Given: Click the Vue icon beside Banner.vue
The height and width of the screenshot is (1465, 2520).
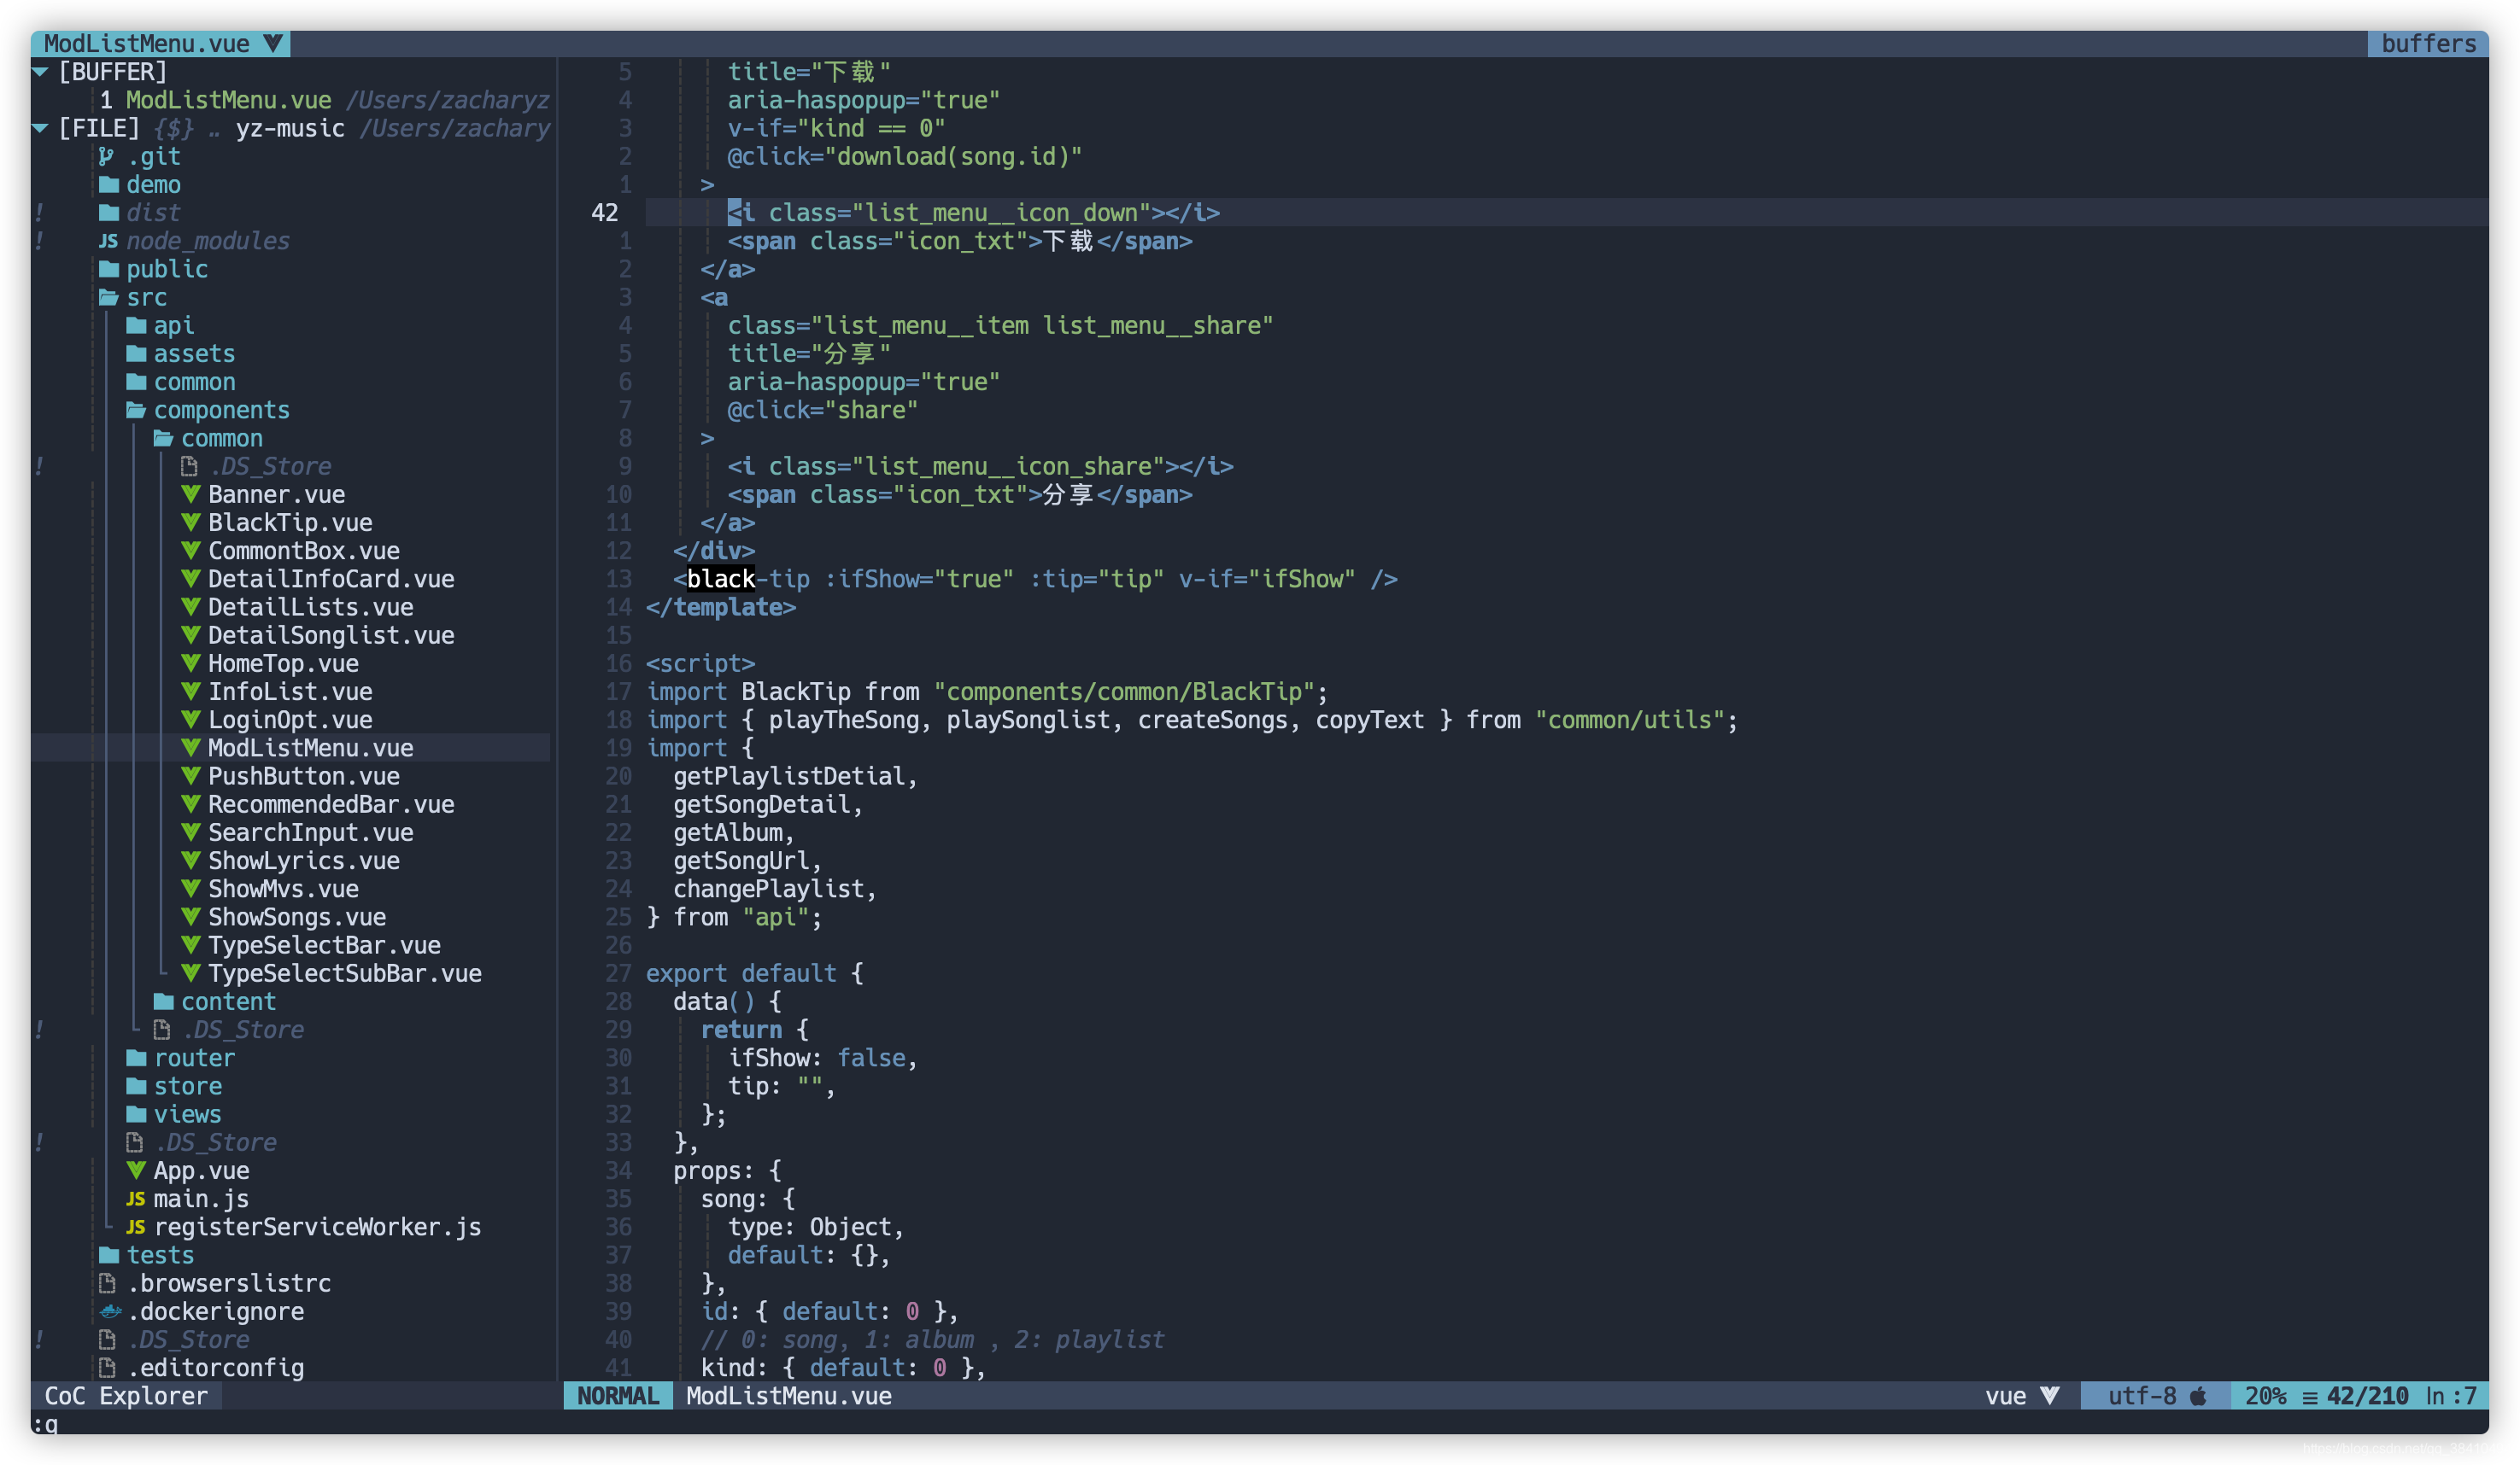Looking at the screenshot, I should [x=190, y=494].
